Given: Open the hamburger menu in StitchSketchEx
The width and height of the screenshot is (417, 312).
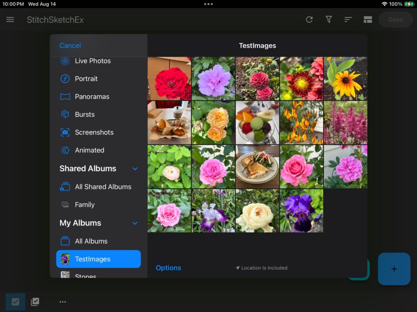Looking at the screenshot, I should 10,19.
